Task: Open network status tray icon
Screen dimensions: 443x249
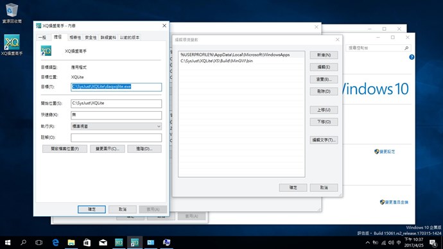Action: pos(383,243)
